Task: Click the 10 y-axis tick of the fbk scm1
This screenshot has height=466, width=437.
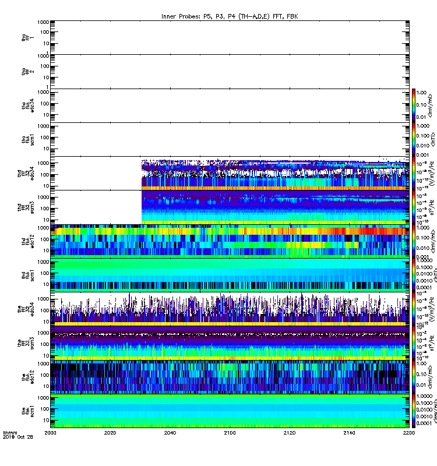Action: [46, 420]
